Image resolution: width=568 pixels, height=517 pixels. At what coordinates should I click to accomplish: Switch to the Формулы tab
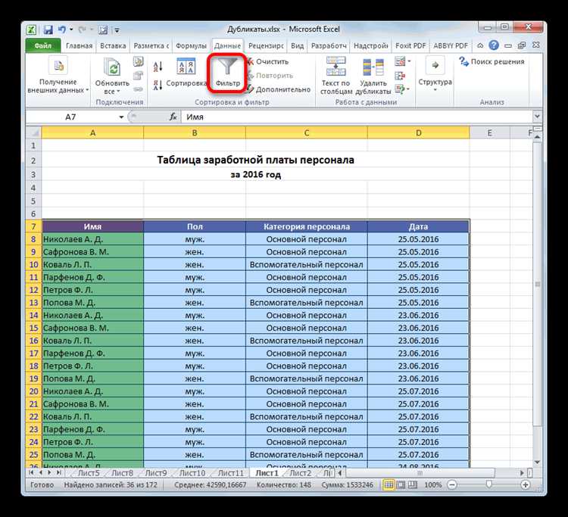click(191, 45)
